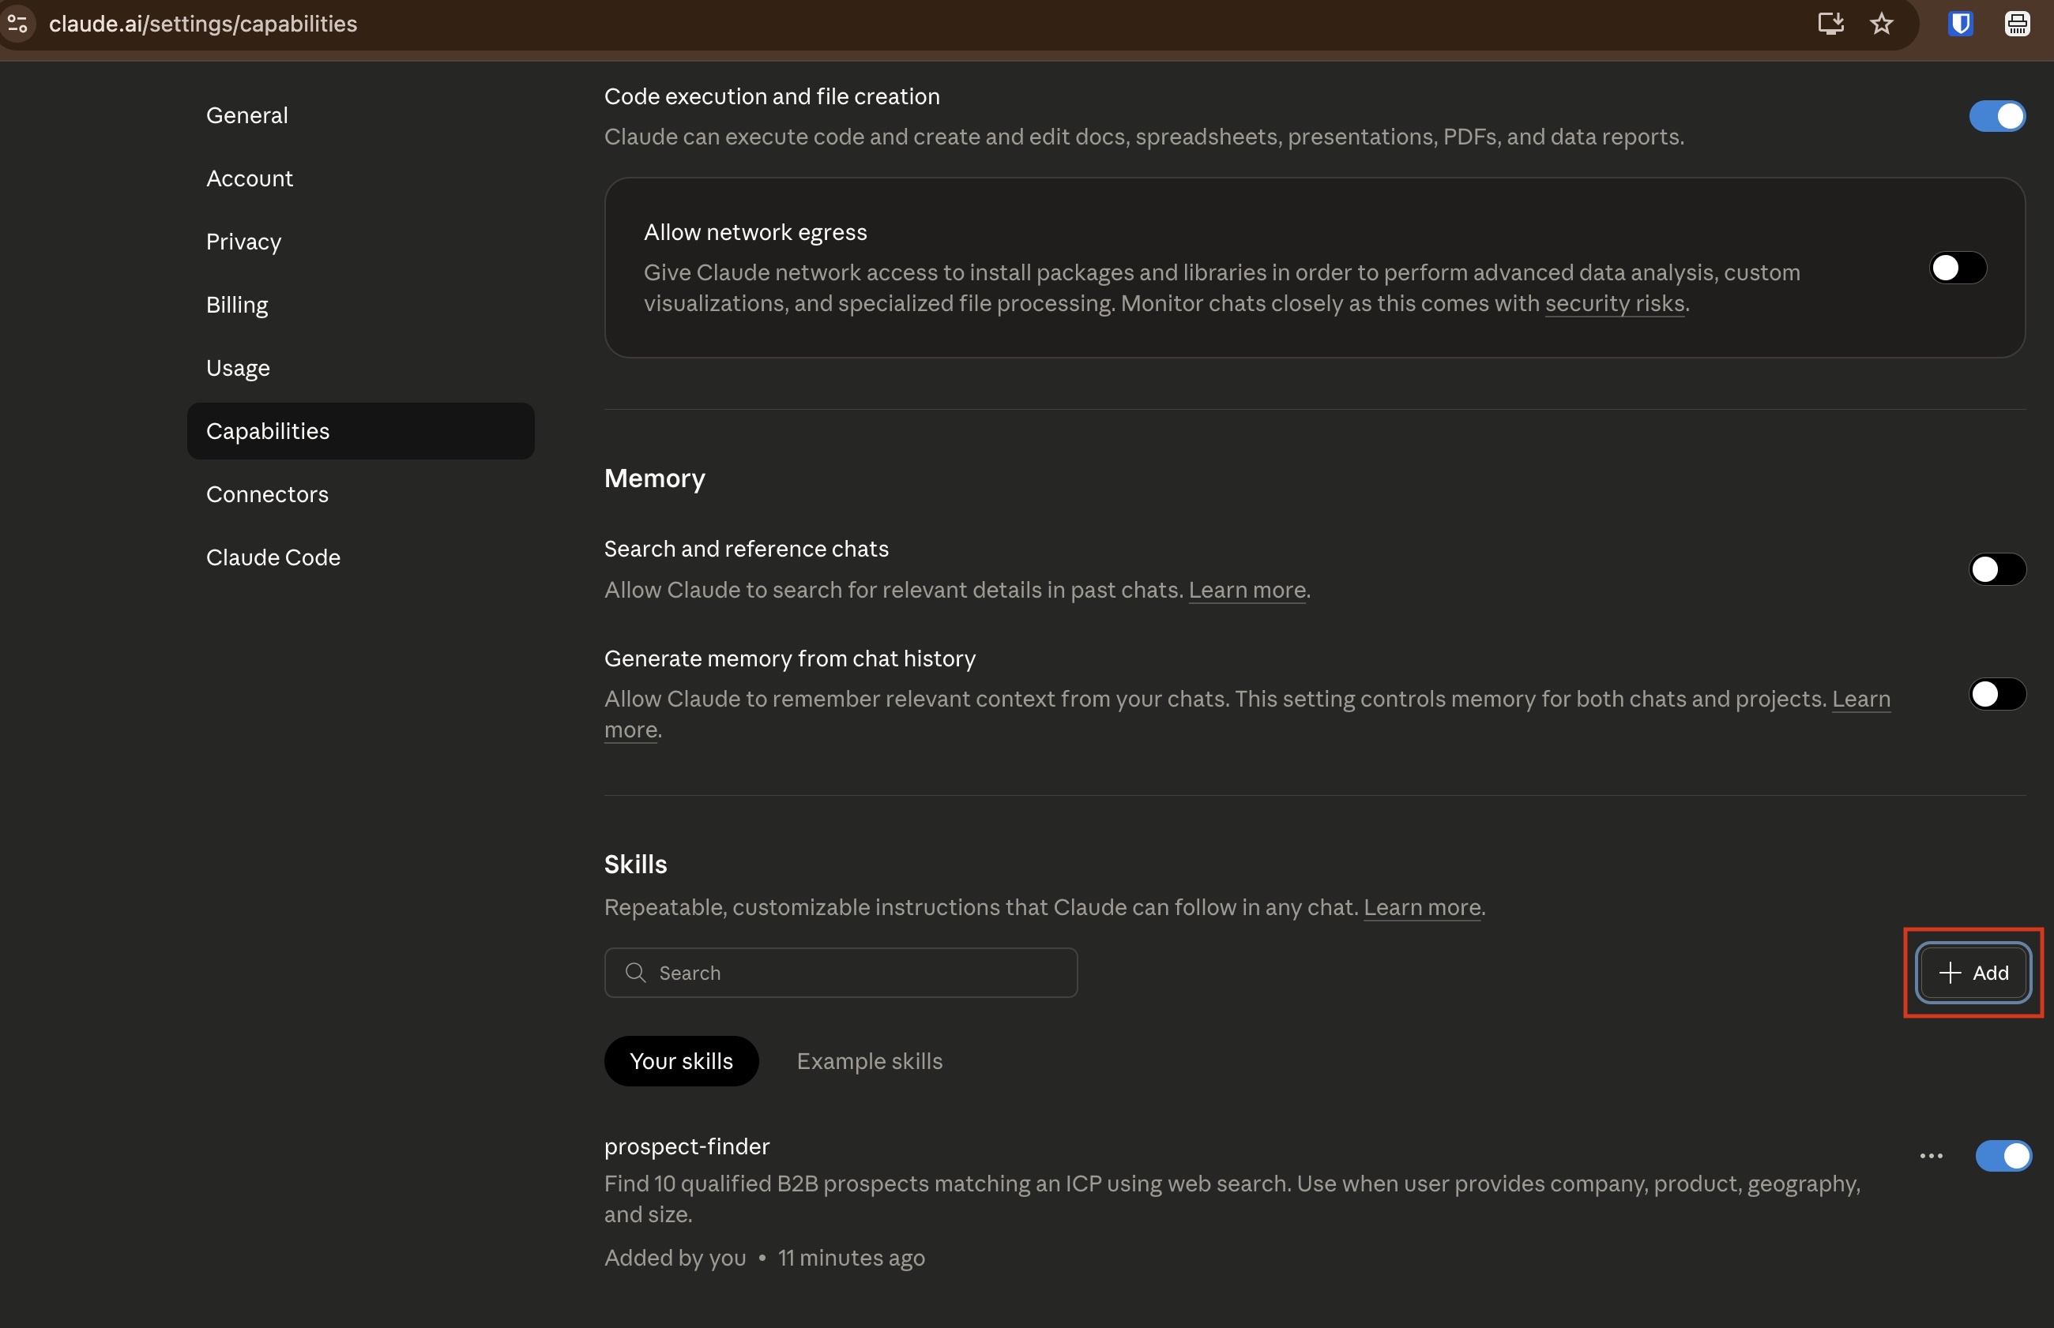Enable the Generate memory from chat history toggle
This screenshot has width=2054, height=1328.
pos(1996,693)
